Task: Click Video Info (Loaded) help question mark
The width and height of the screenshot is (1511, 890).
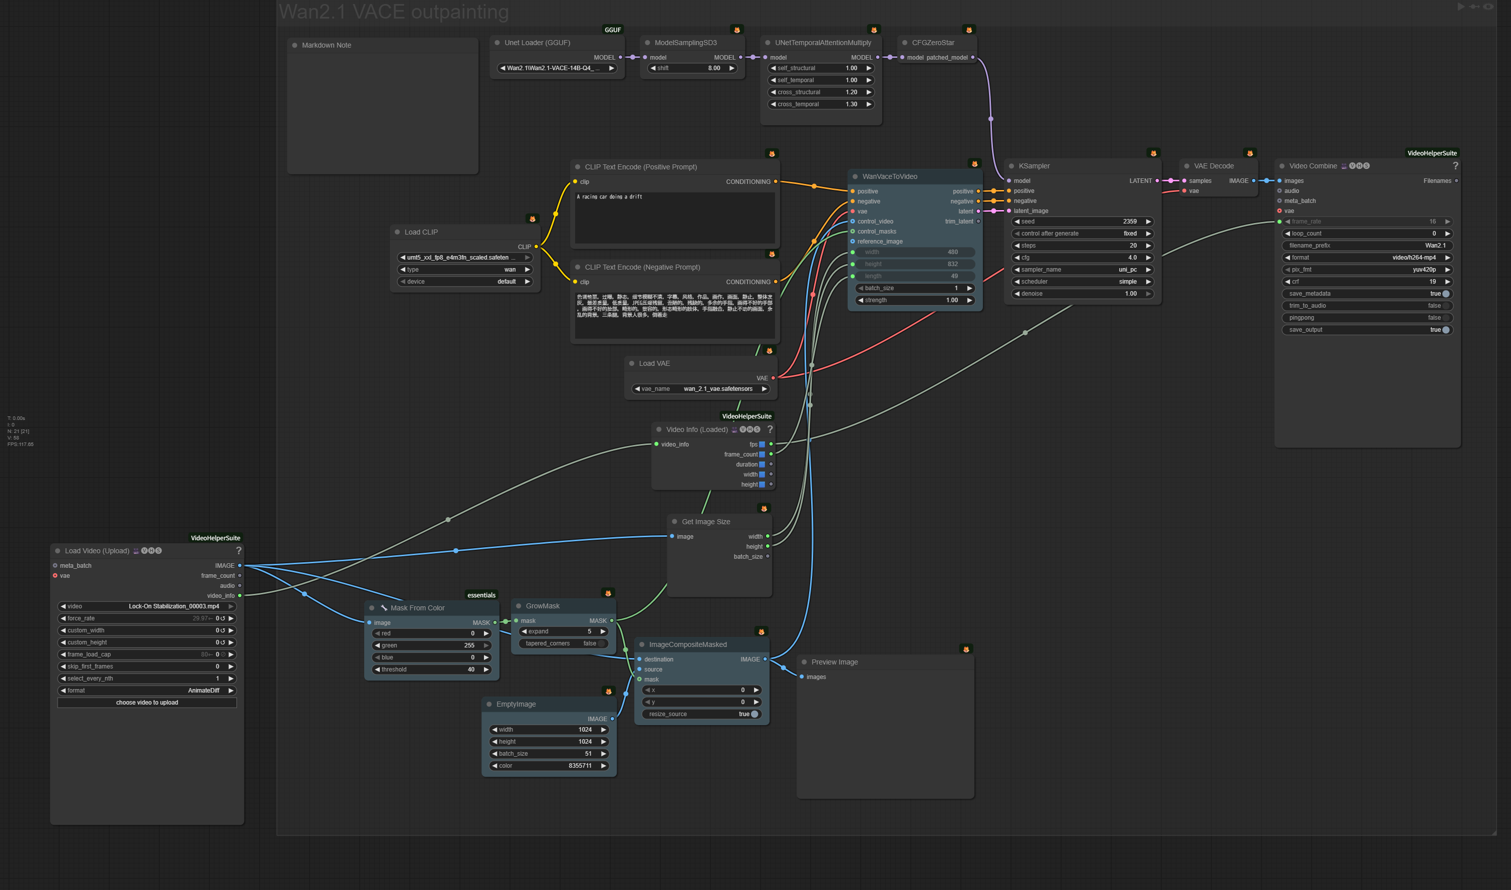Action: pyautogui.click(x=770, y=429)
